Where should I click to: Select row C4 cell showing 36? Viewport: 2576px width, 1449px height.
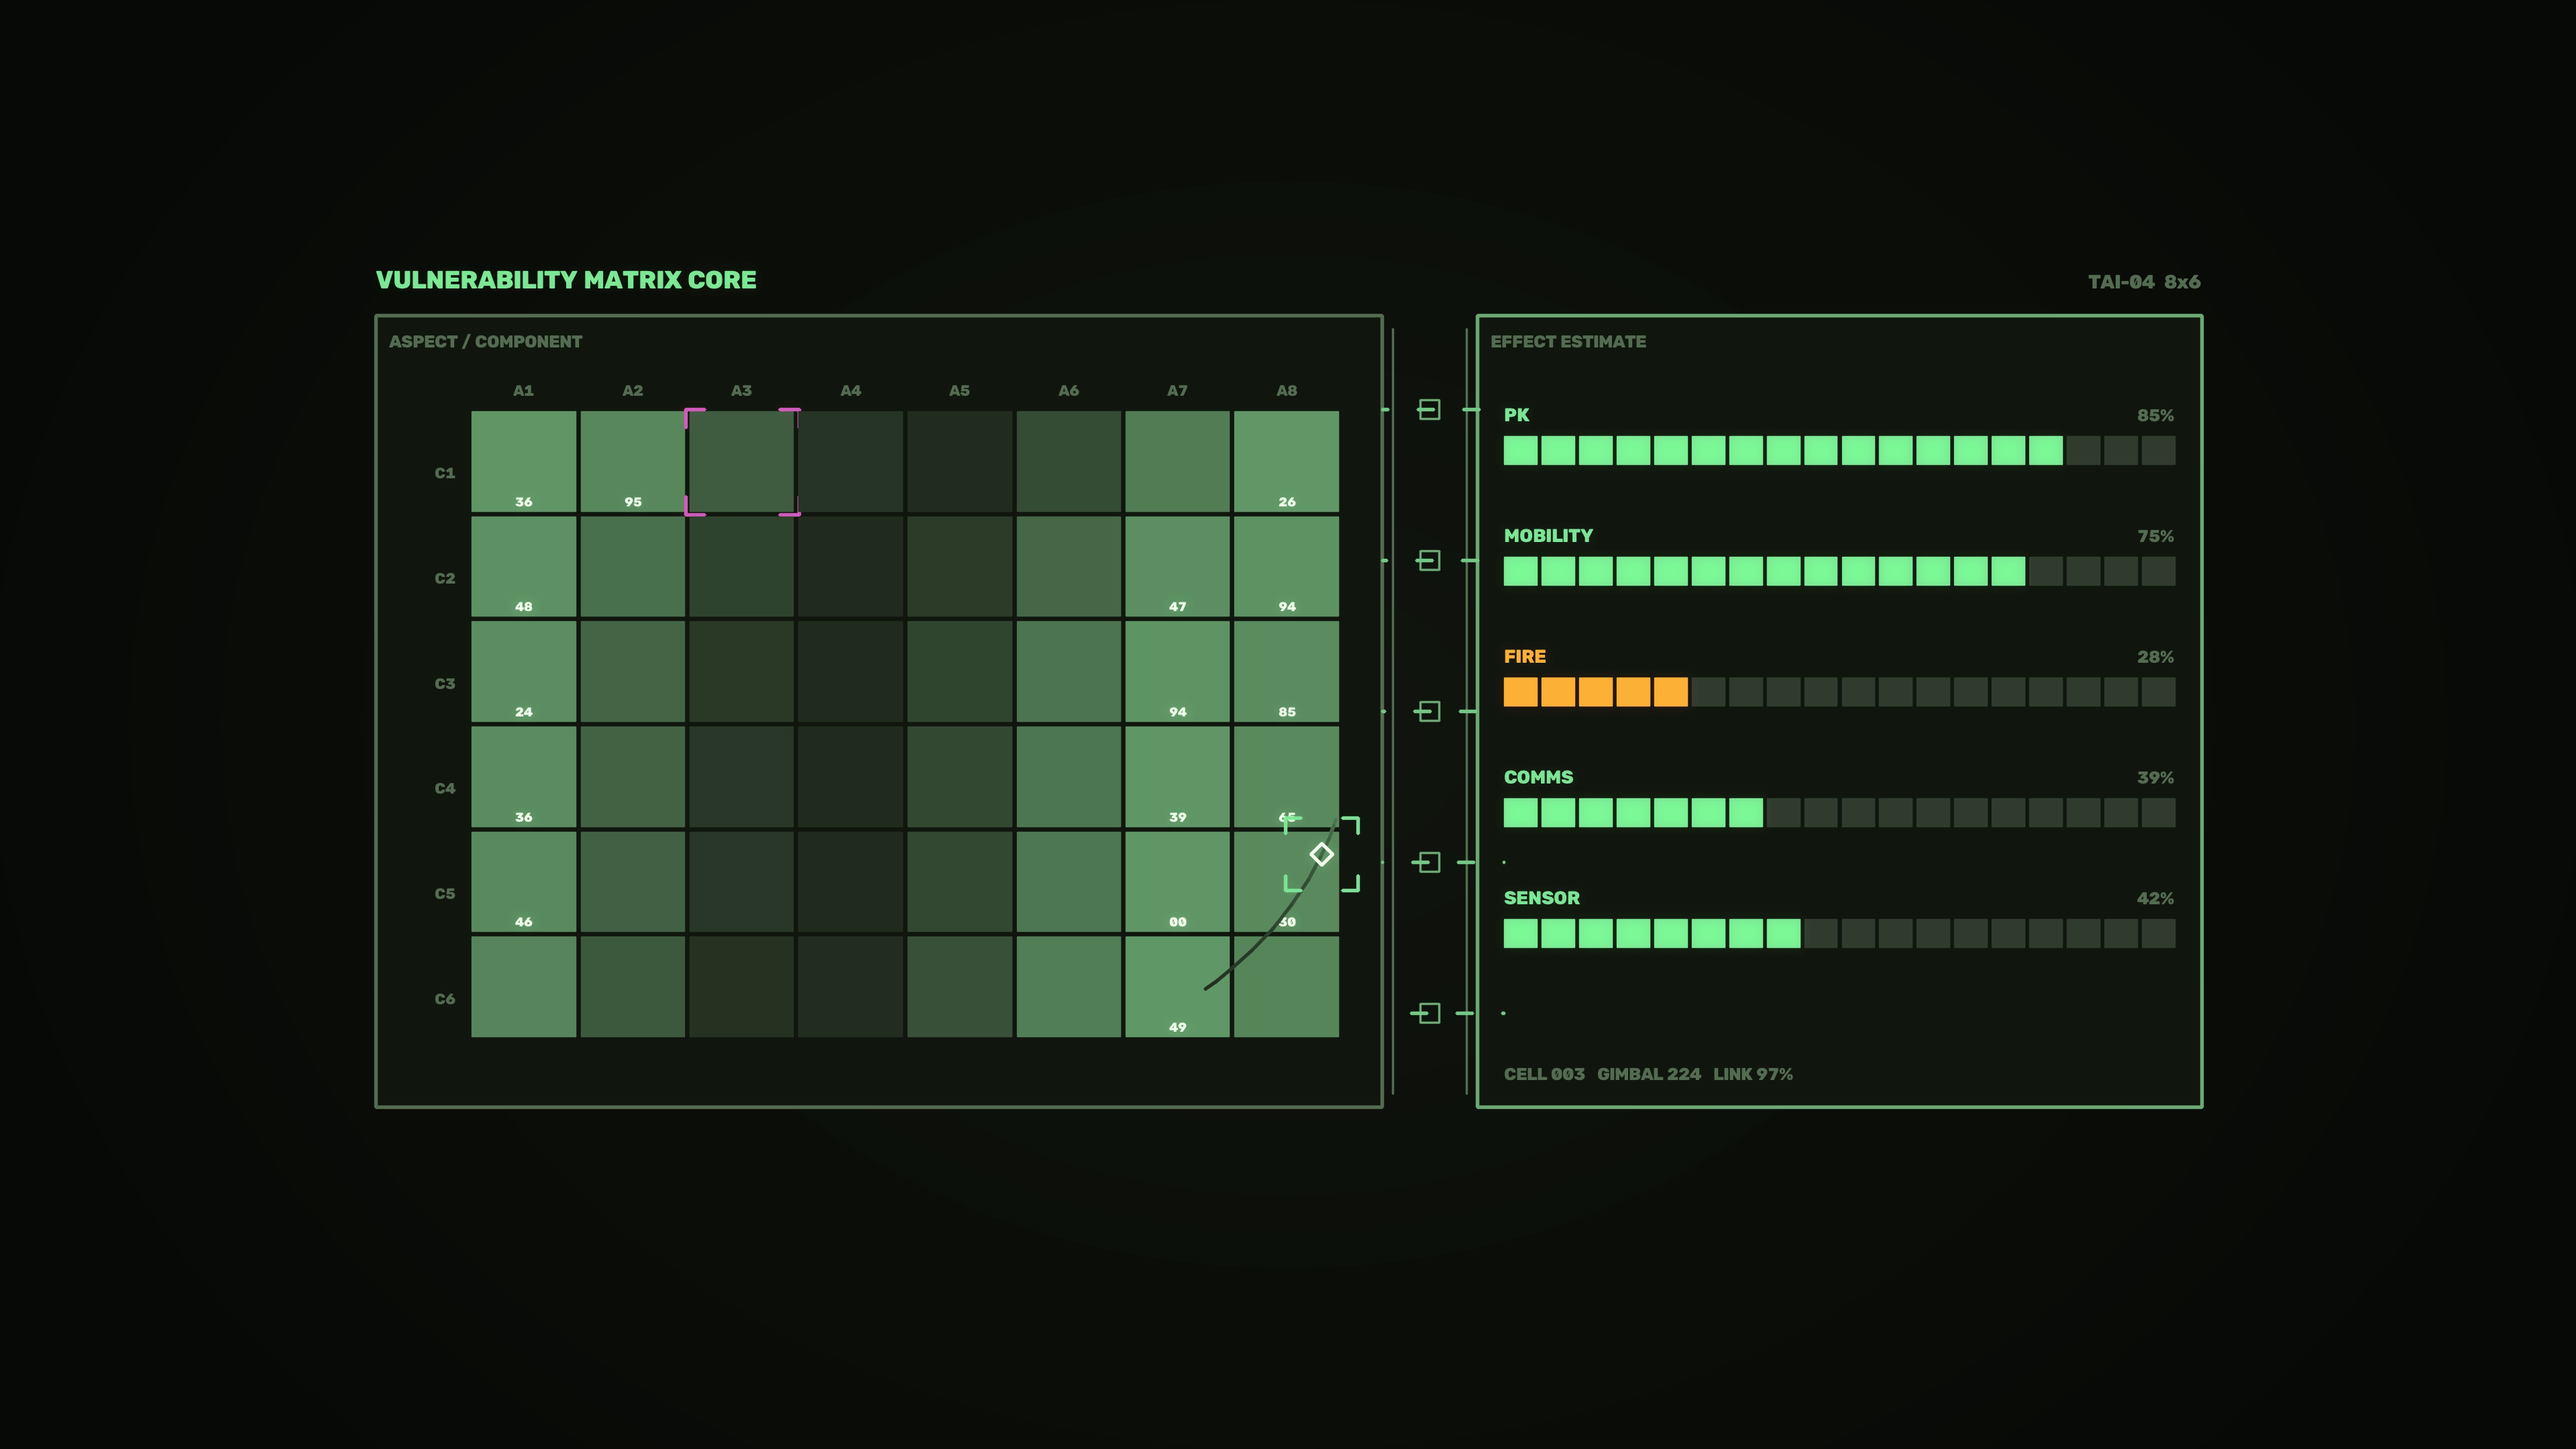click(524, 777)
